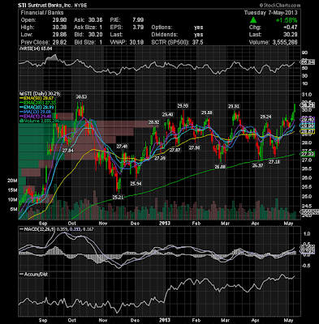Viewport: 319px width, 324px height.
Task: Open the StockCharts.com credit link
Action: pos(280,5)
